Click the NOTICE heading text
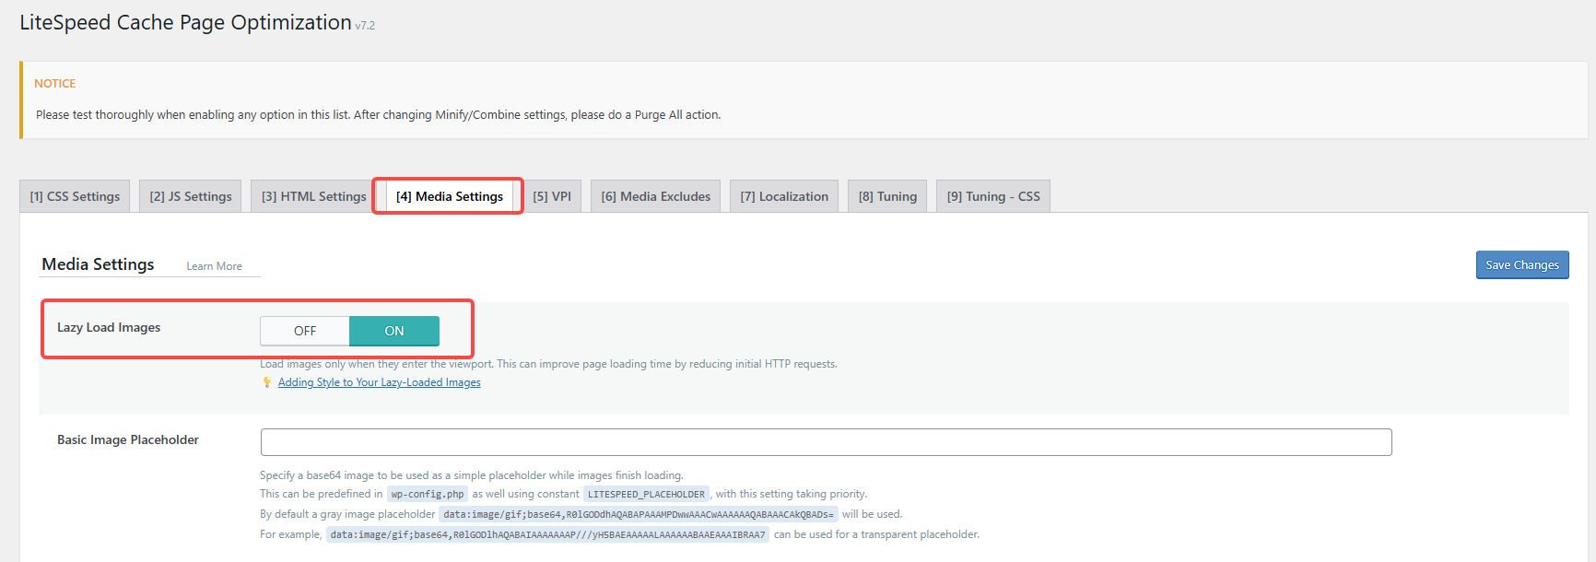Viewport: 1596px width, 562px height. click(55, 83)
